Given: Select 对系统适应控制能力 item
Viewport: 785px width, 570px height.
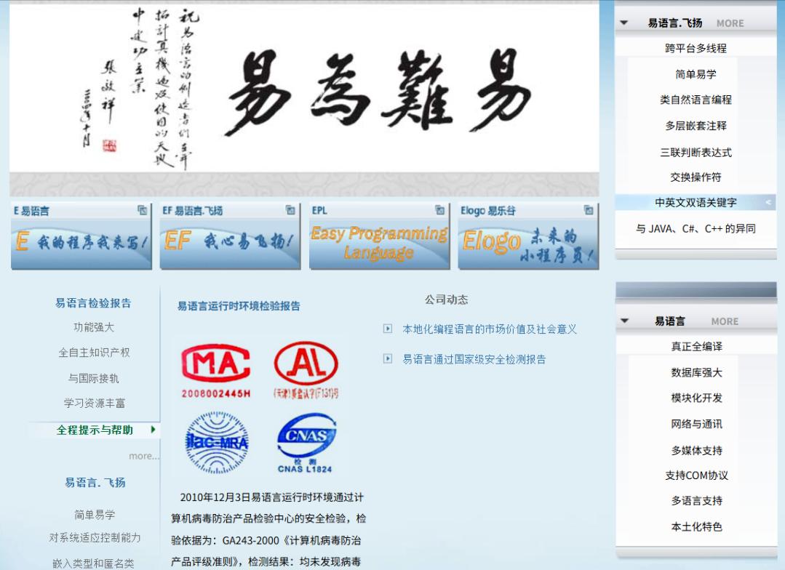Looking at the screenshot, I should 95,537.
